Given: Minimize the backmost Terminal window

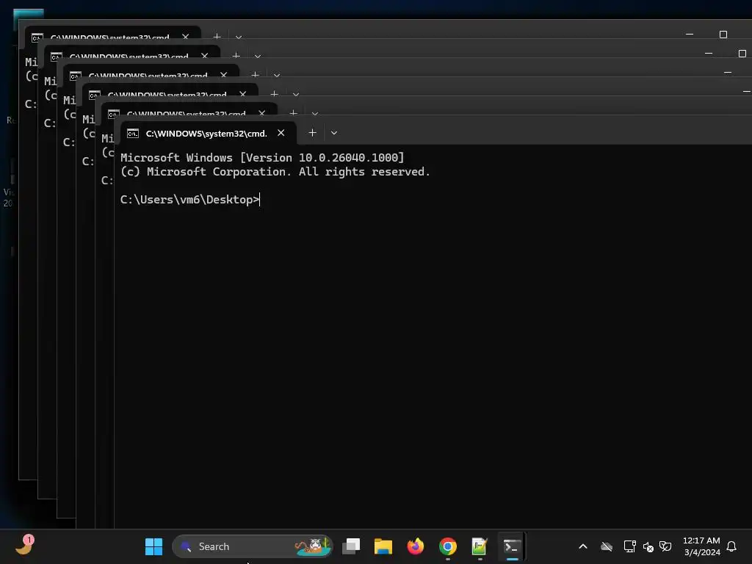Looking at the screenshot, I should coord(690,35).
